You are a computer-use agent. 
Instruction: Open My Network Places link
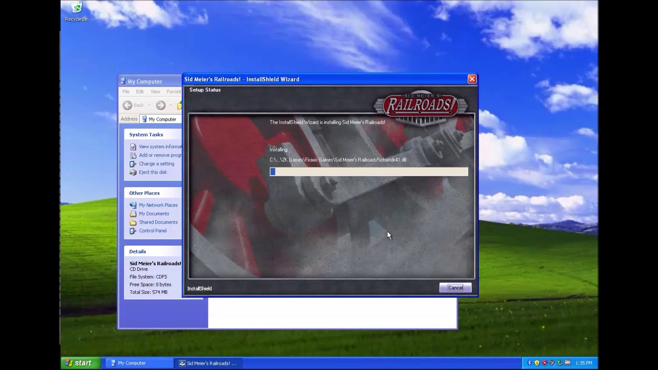pyautogui.click(x=158, y=205)
